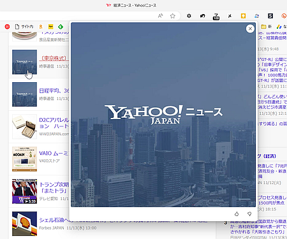Open the gear extension icon in toolbar
Image resolution: width=287 pixels, height=239 pixels.
pos(189,16)
